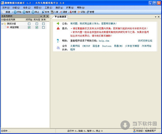Open the 新建 dropdown arrow in toolbar
The width and height of the screenshot is (162, 134).
12,12
